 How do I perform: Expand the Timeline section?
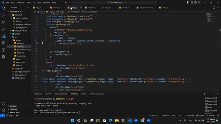pyautogui.click(x=13, y=109)
